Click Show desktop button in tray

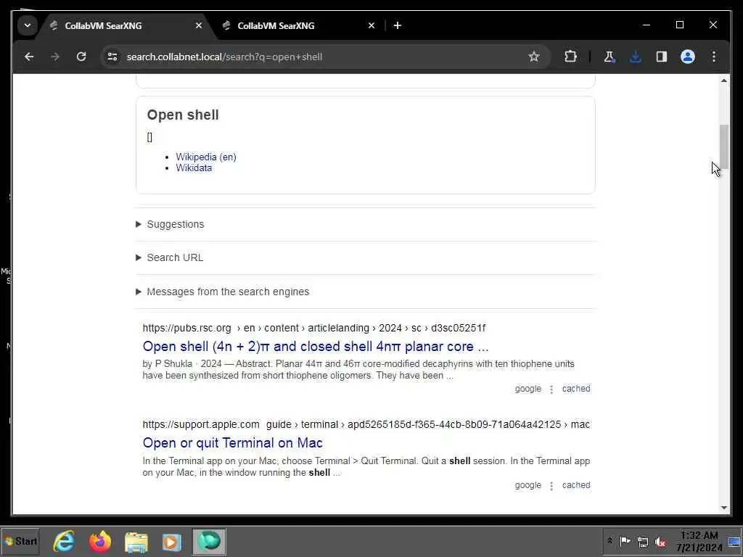point(734,541)
